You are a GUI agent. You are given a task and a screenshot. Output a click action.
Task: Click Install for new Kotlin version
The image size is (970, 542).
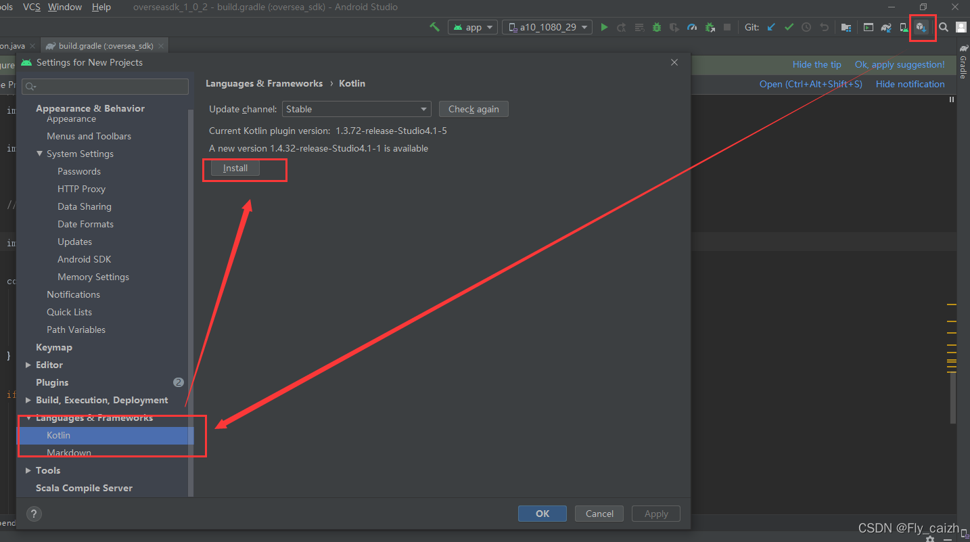click(x=235, y=168)
